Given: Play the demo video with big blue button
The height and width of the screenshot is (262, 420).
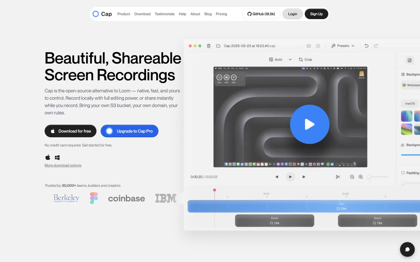Looking at the screenshot, I should click(x=309, y=124).
